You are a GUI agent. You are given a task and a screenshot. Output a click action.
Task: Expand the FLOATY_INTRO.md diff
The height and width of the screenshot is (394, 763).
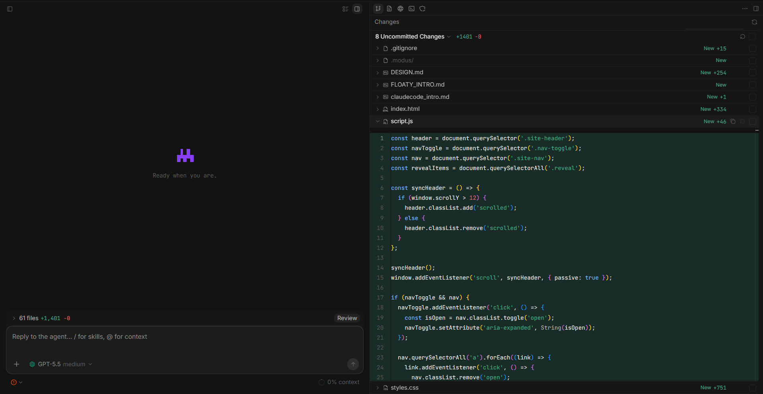click(x=378, y=85)
